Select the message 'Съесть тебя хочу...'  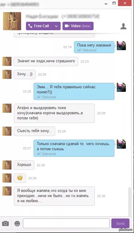coord(34,131)
